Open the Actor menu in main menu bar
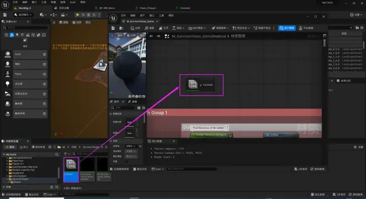This screenshot has width=366, height=199. pyautogui.click(x=73, y=2)
